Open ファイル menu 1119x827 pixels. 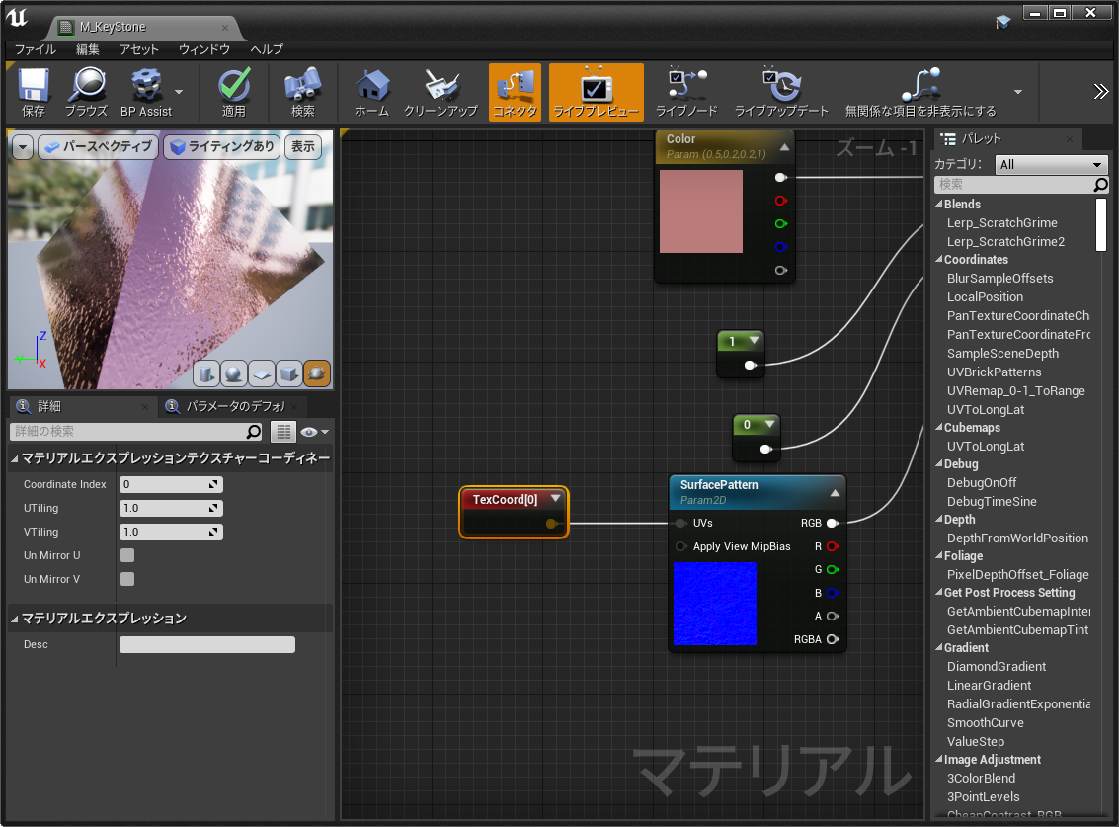[x=35, y=49]
